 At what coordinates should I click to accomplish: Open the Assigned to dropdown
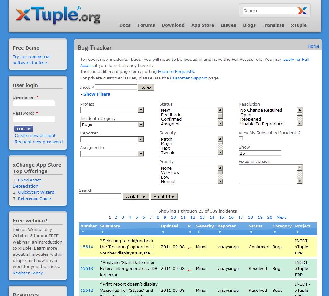tap(112, 154)
